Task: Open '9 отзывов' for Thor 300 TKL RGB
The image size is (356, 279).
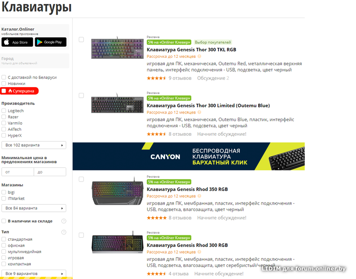Action: coord(180,78)
